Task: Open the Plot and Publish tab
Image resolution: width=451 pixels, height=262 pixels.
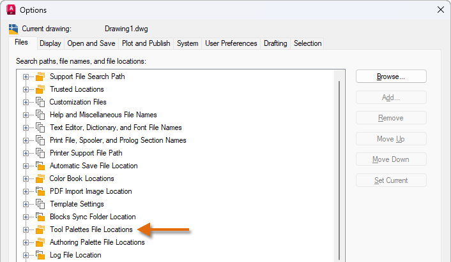Action: pyautogui.click(x=146, y=43)
